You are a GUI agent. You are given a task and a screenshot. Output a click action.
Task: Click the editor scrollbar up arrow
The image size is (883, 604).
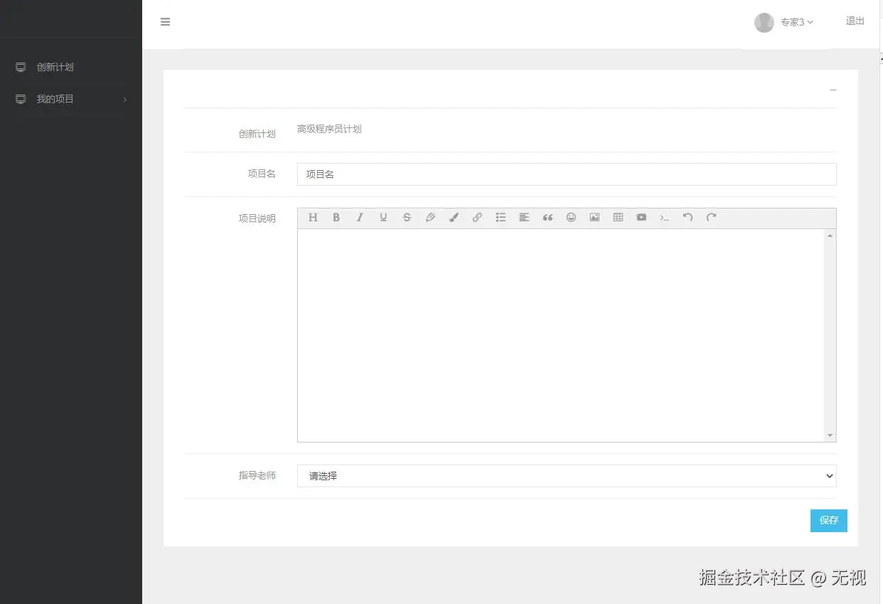click(830, 235)
